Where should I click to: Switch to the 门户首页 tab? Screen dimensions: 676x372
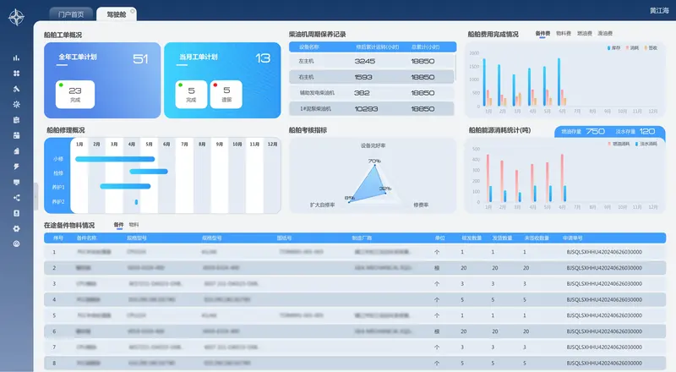pyautogui.click(x=71, y=14)
